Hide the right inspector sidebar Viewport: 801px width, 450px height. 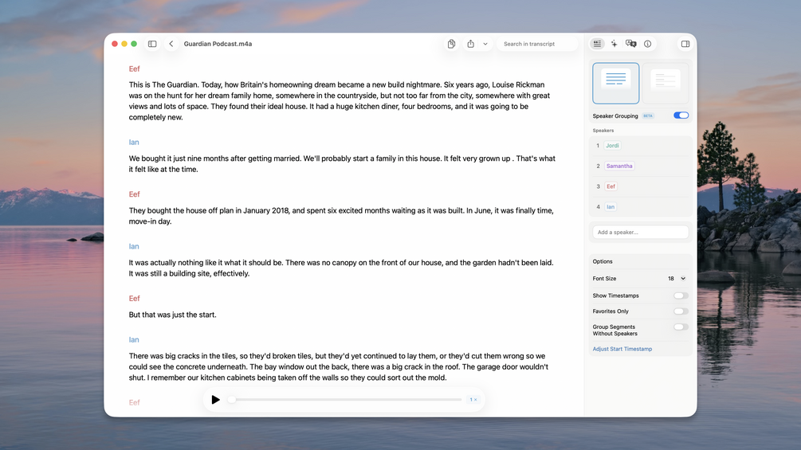[685, 44]
